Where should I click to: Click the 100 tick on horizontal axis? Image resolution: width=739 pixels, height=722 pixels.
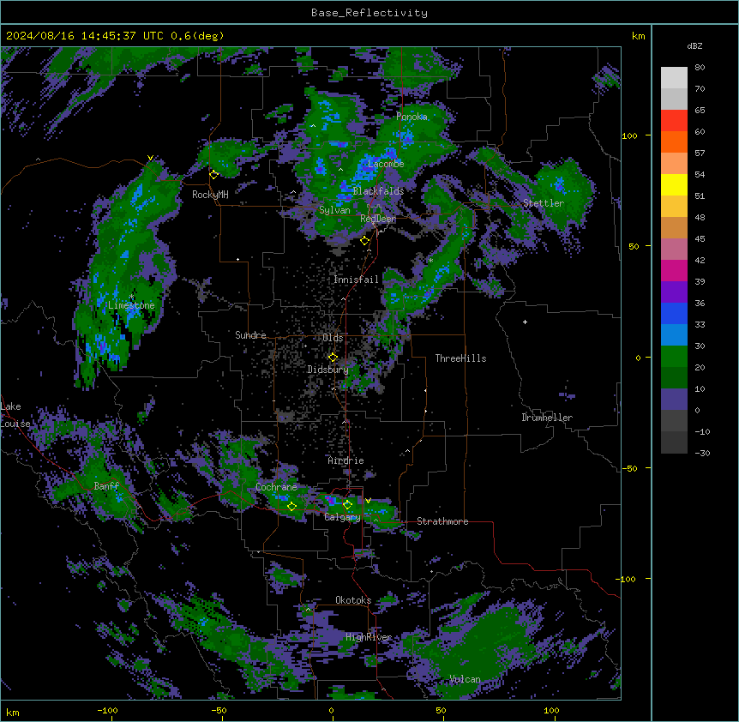tap(551, 710)
